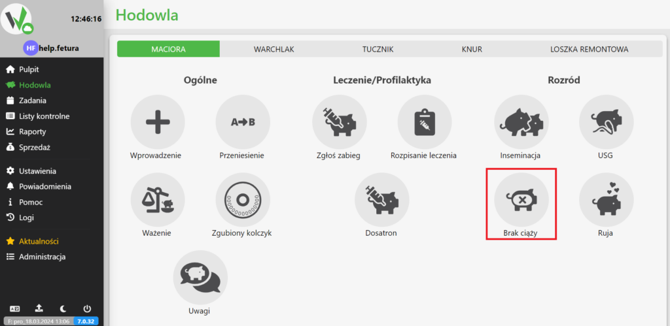Open the Uwagi speech bubble icon
670x326 pixels.
(200, 278)
